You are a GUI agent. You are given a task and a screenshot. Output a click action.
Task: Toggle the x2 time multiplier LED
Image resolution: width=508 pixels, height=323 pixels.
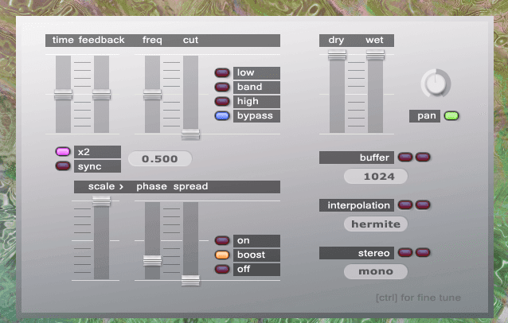pyautogui.click(x=62, y=152)
